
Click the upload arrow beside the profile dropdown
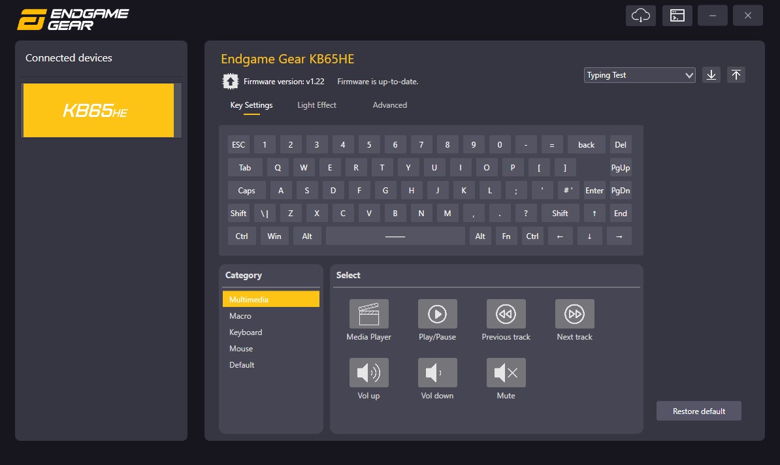tap(736, 75)
